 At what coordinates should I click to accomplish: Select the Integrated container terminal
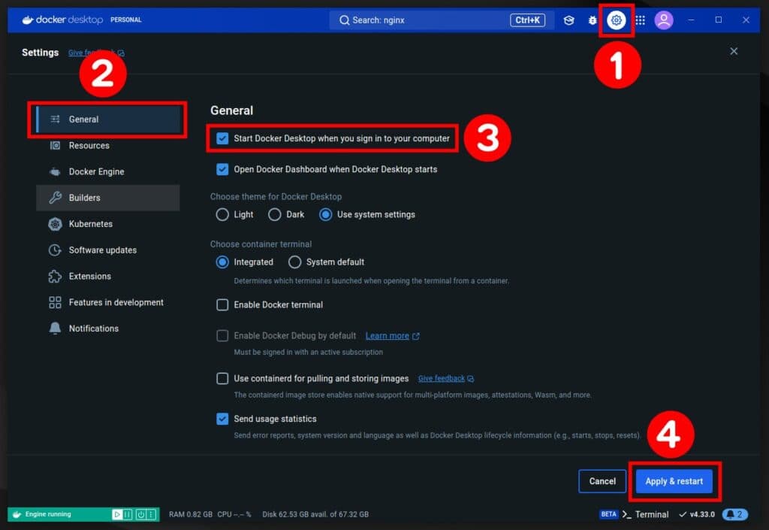pos(222,262)
